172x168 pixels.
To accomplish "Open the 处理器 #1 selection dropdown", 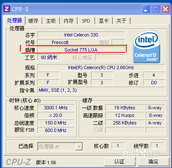I will click(60, 147).
